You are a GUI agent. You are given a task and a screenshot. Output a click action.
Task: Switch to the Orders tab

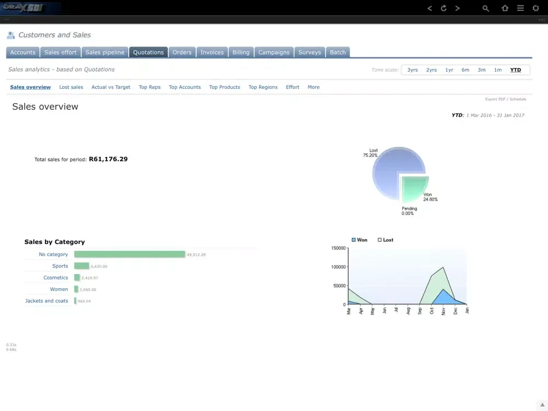(x=182, y=53)
